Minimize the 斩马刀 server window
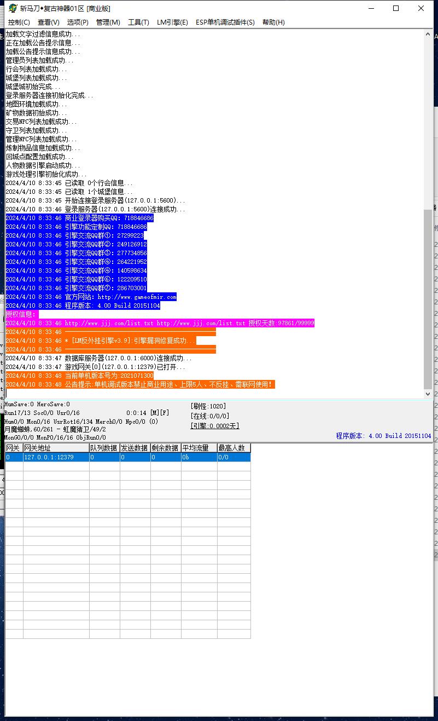This screenshot has width=438, height=721. pos(371,8)
